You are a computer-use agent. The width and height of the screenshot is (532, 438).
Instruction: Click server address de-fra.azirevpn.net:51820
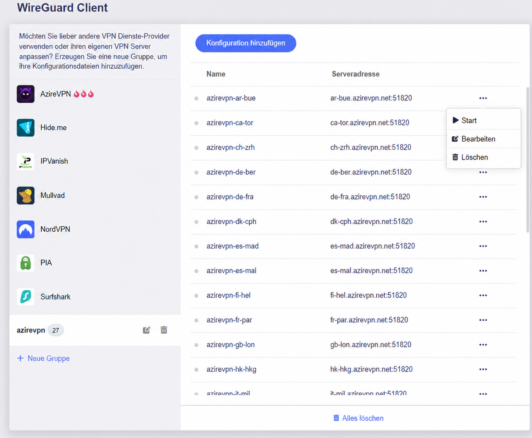370,197
